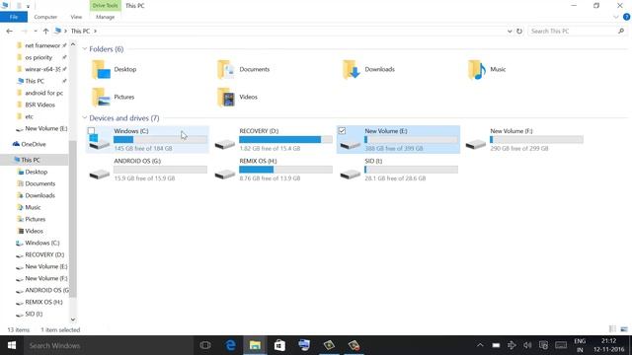
Task: Open the File menu
Action: point(14,17)
